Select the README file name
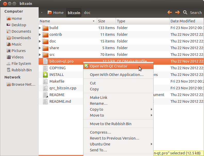The height and width of the screenshot is (156, 204). [x=57, y=95]
